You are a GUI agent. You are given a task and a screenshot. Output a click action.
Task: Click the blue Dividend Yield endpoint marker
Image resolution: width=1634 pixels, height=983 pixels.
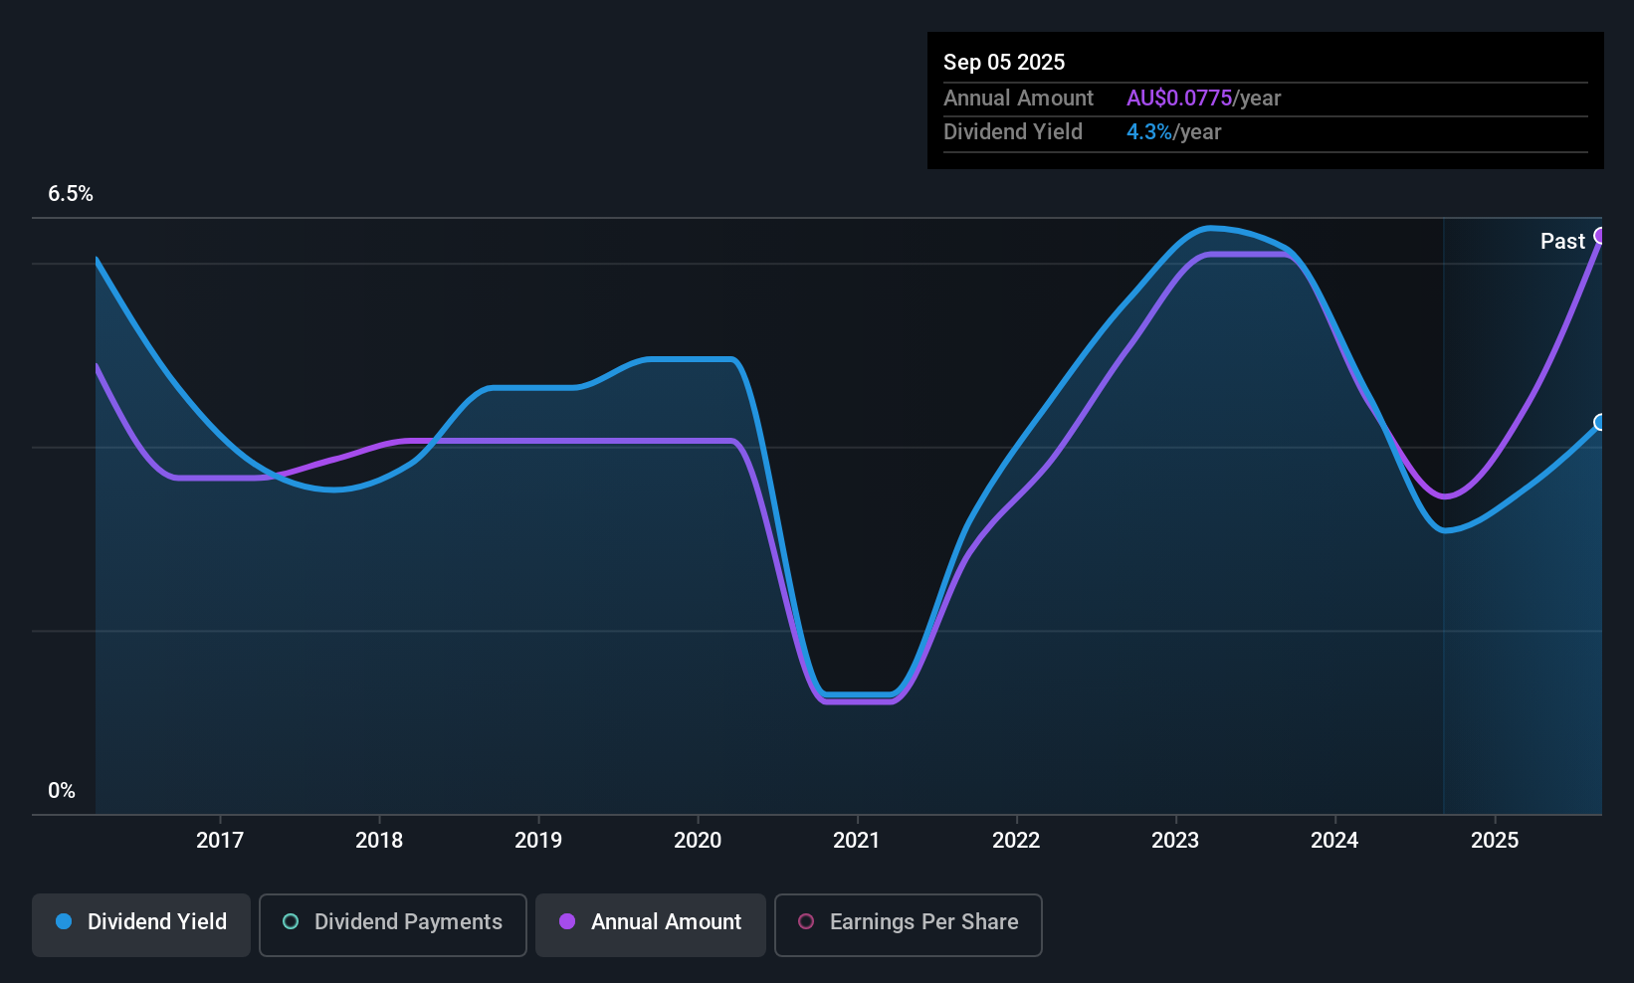click(x=1600, y=423)
